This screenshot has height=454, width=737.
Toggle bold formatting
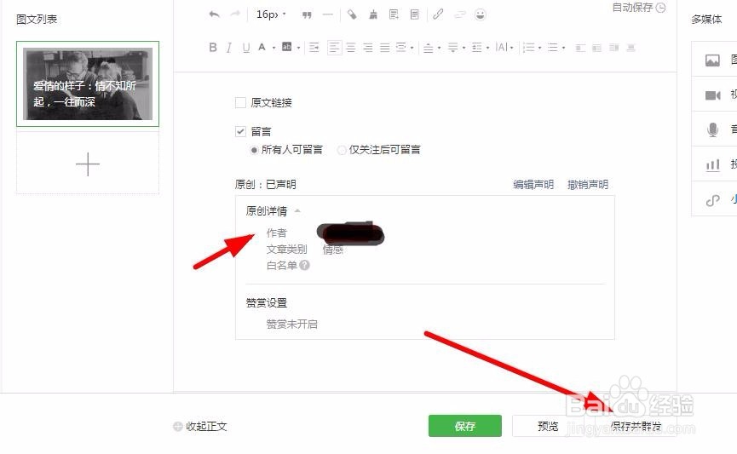point(213,47)
